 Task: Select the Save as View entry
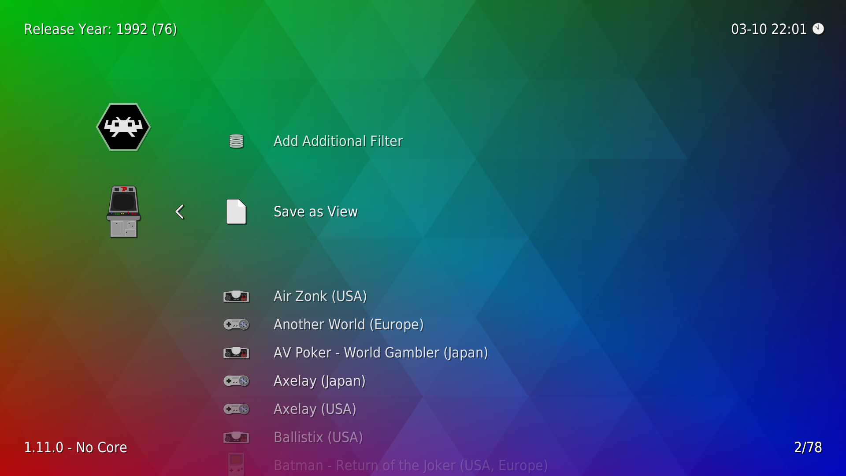point(315,212)
